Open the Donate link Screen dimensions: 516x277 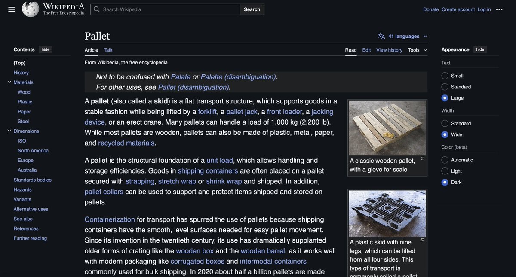pos(431,9)
